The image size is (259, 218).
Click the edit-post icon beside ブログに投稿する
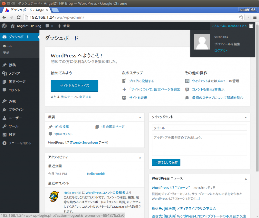[x=124, y=81]
